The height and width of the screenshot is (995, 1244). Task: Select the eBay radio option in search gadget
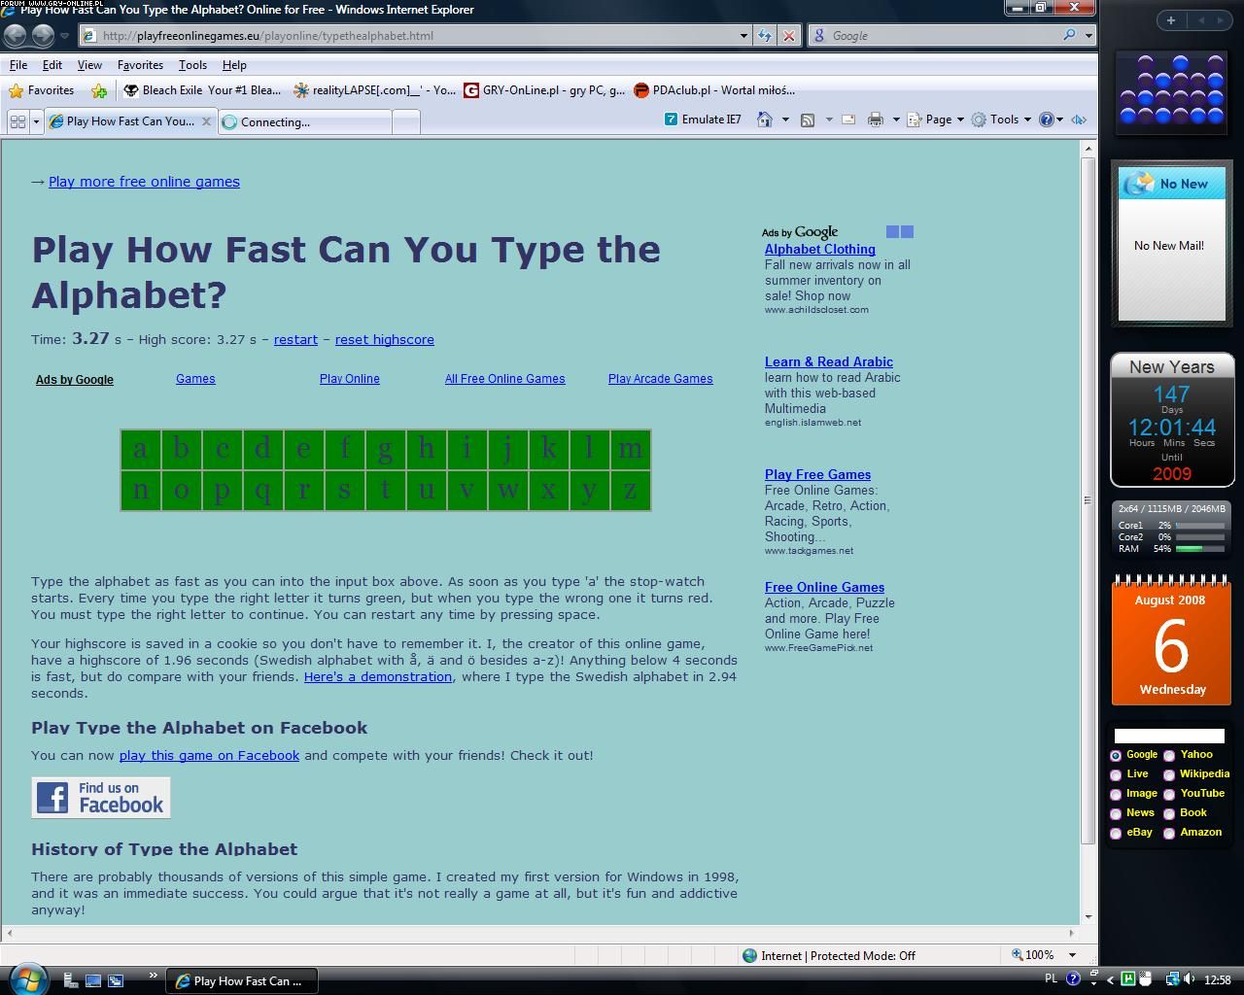click(1116, 833)
